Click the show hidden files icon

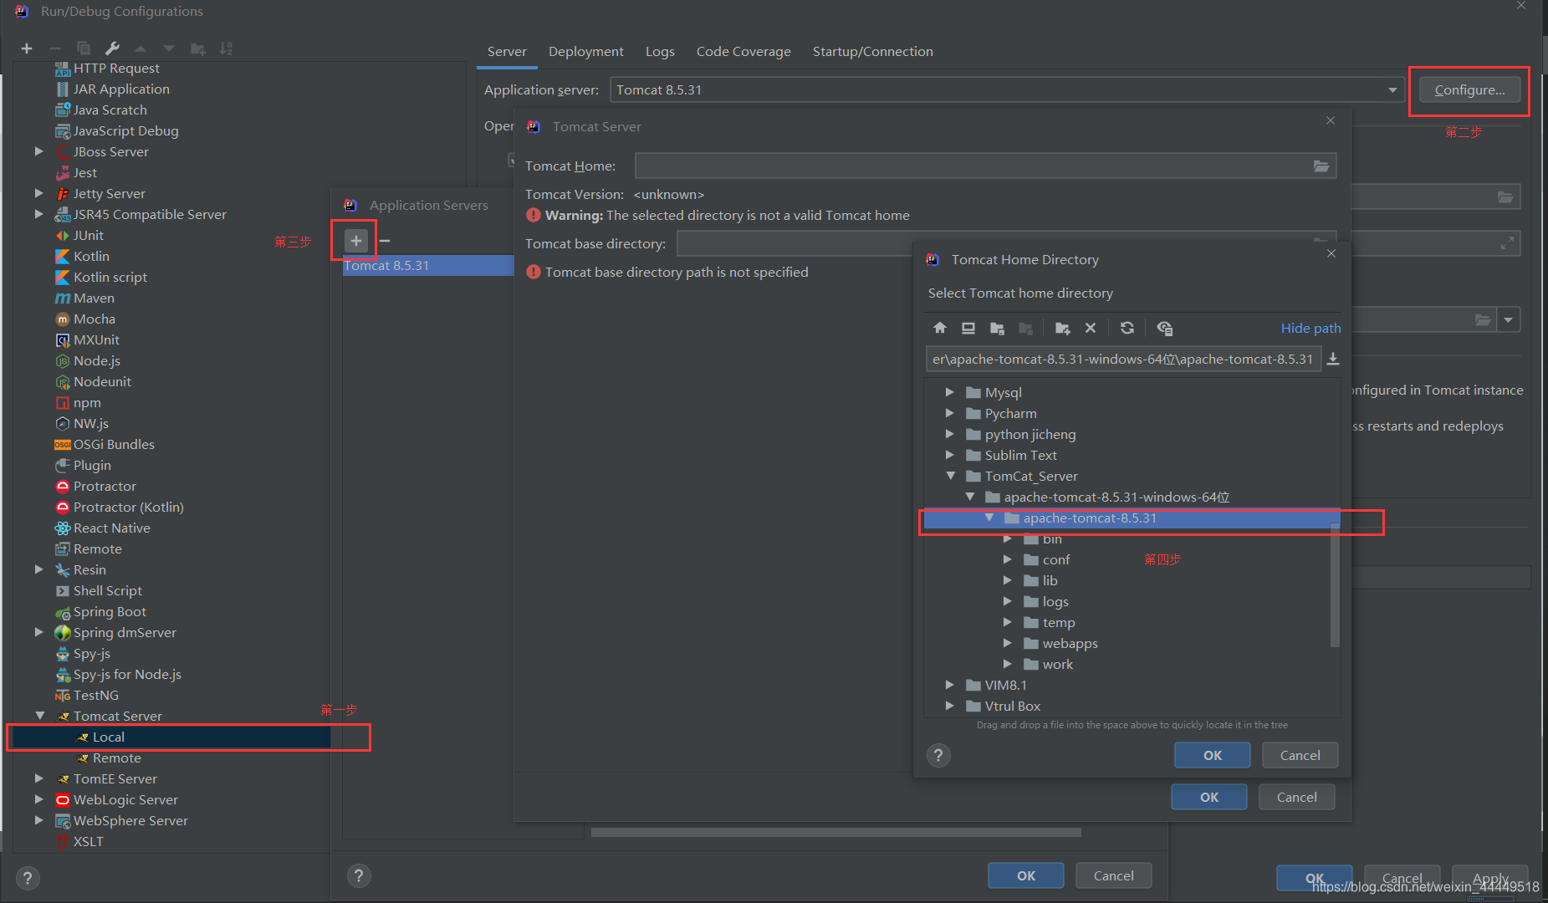1164,328
